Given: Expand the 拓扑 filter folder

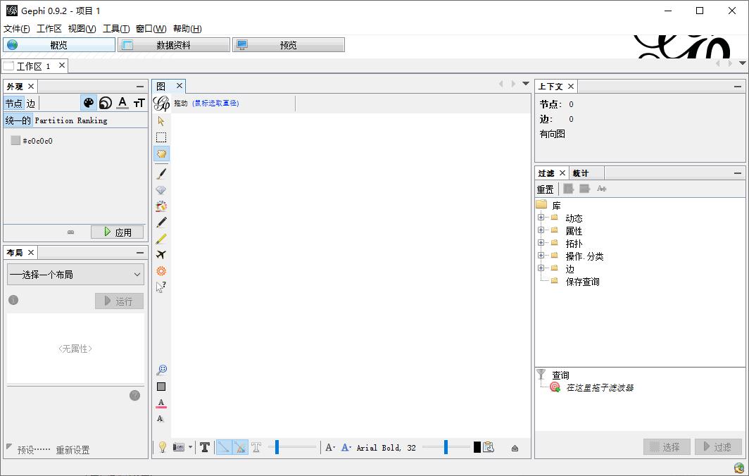Looking at the screenshot, I should [541, 243].
